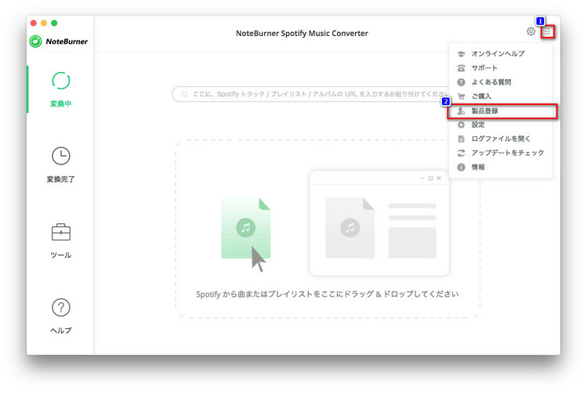
Task: Click the green music file icon
Action: click(x=245, y=228)
